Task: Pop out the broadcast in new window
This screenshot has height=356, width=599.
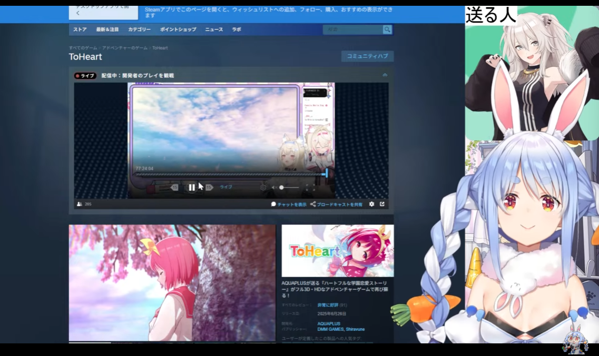Action: point(382,205)
